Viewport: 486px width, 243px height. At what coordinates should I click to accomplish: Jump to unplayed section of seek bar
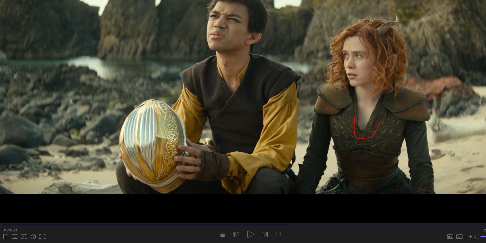coord(382,225)
